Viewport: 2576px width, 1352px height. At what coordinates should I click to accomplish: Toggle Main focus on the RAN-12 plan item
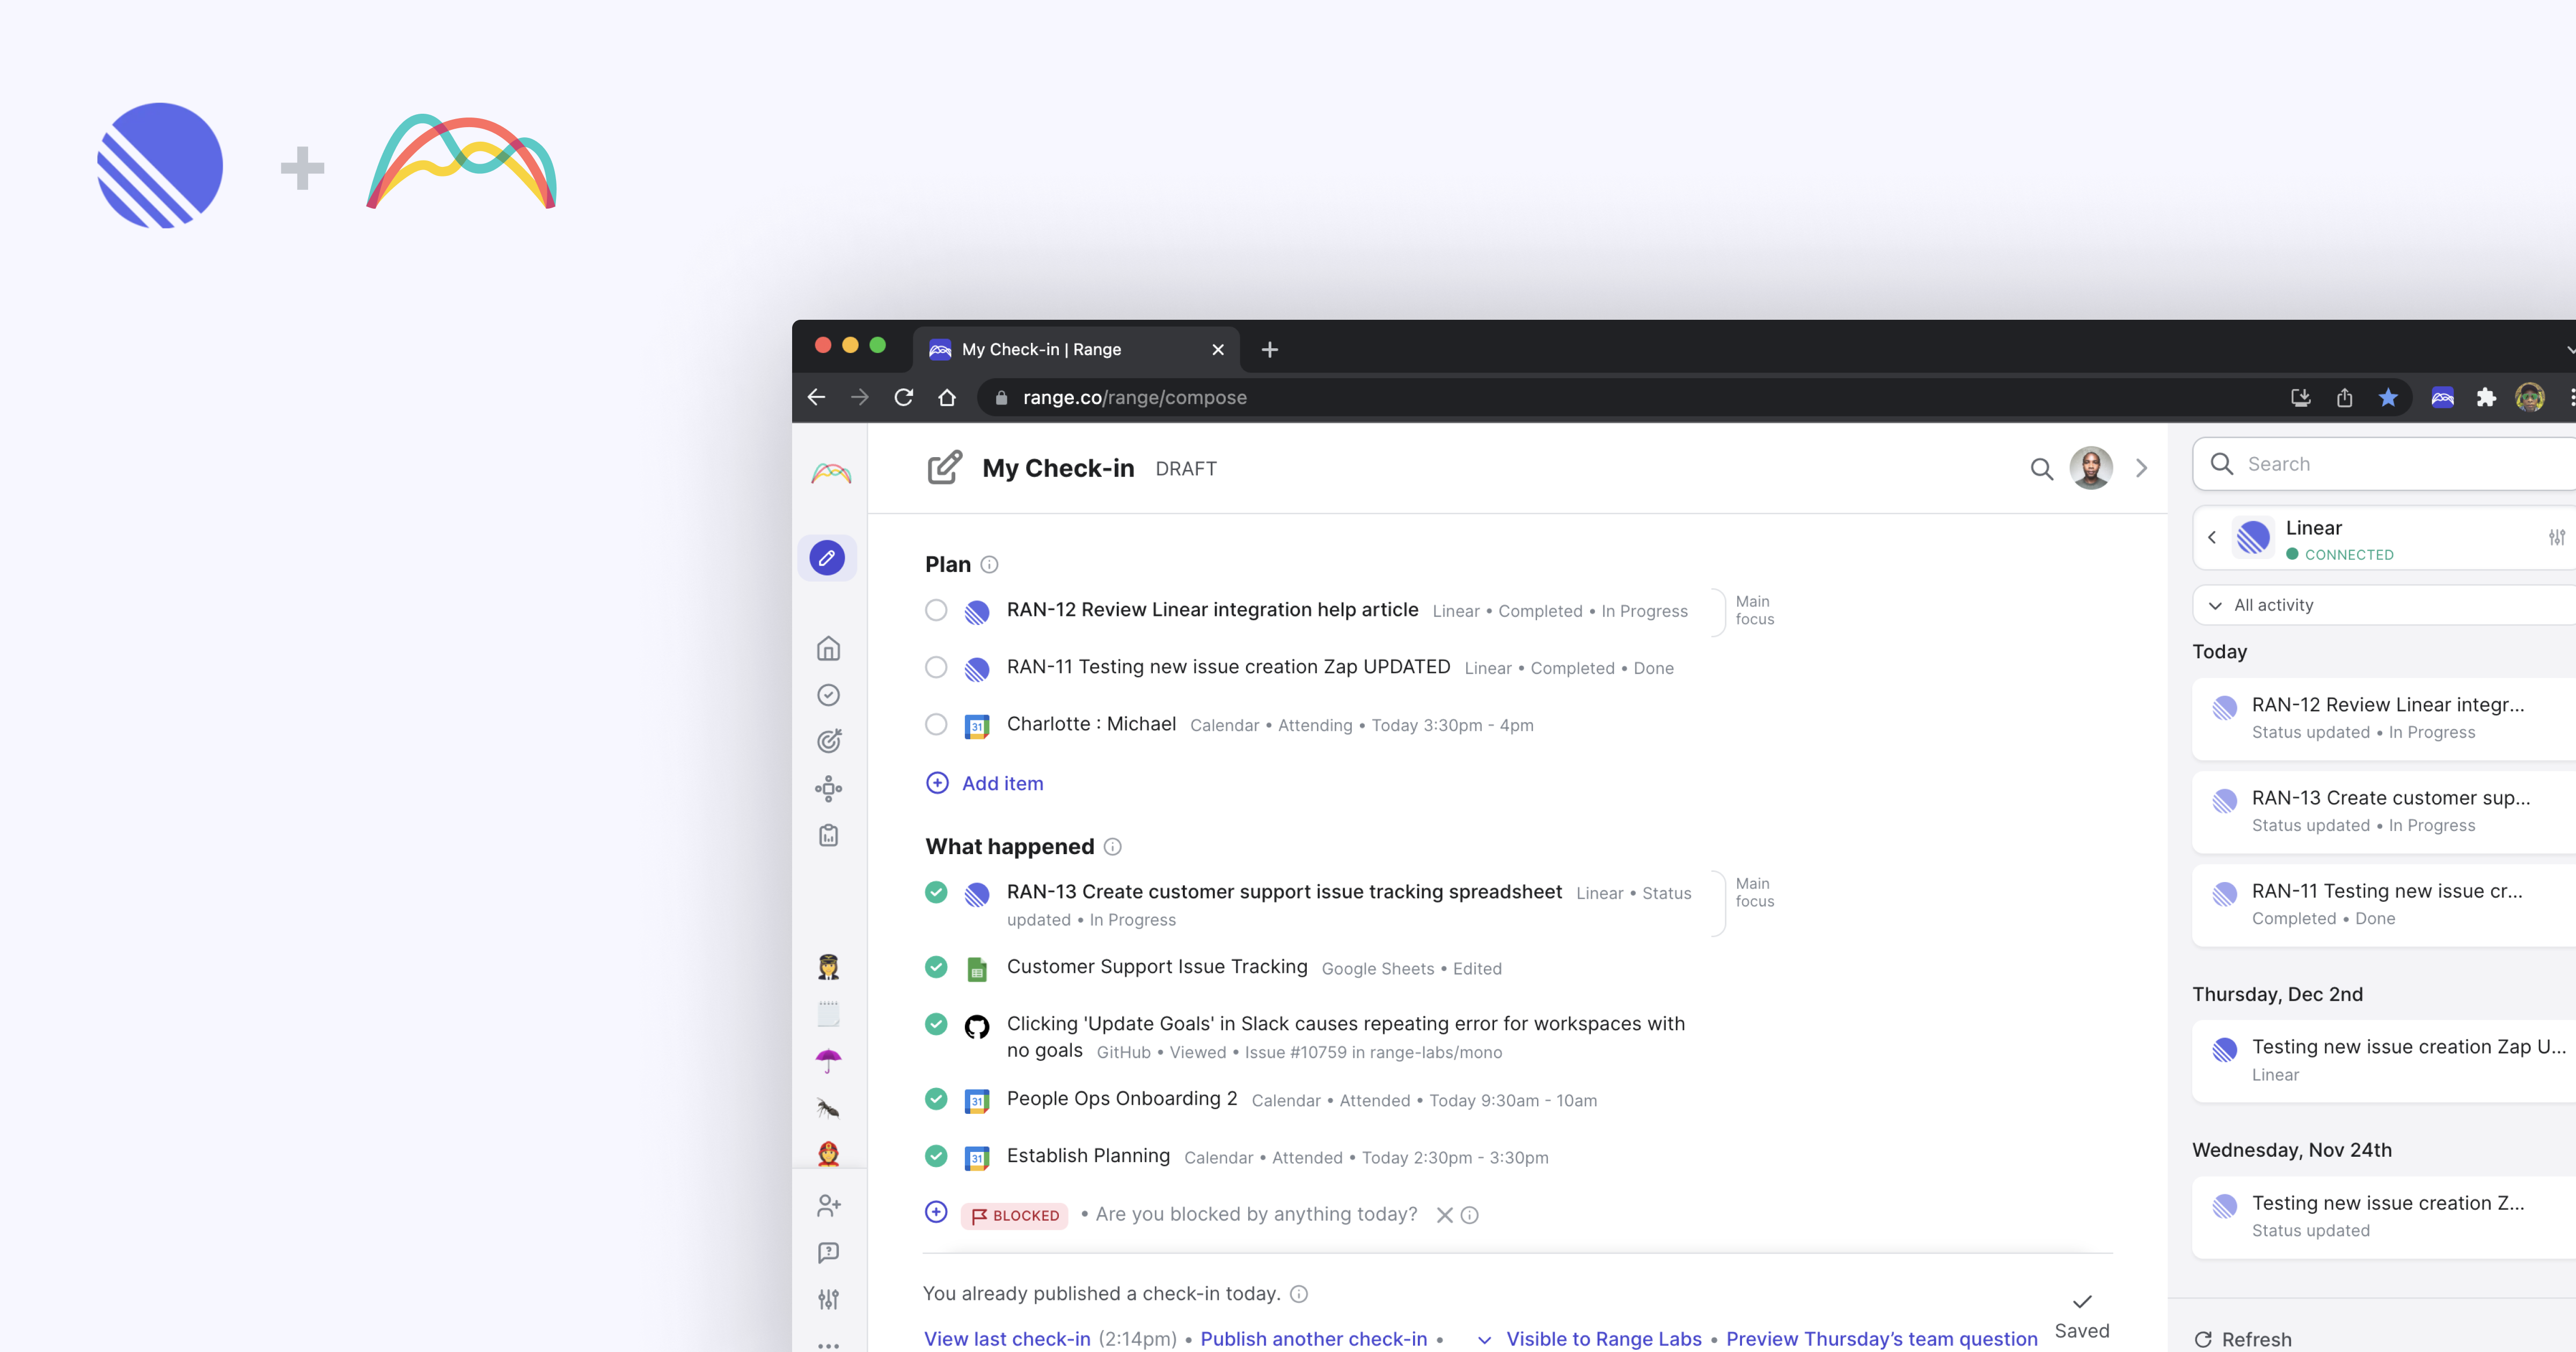pyautogui.click(x=1754, y=610)
